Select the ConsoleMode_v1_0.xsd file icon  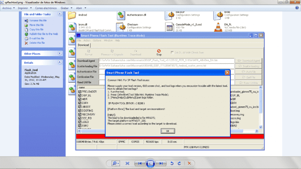(169, 27)
